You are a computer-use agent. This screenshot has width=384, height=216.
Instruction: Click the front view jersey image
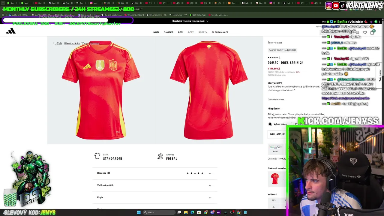click(x=101, y=90)
